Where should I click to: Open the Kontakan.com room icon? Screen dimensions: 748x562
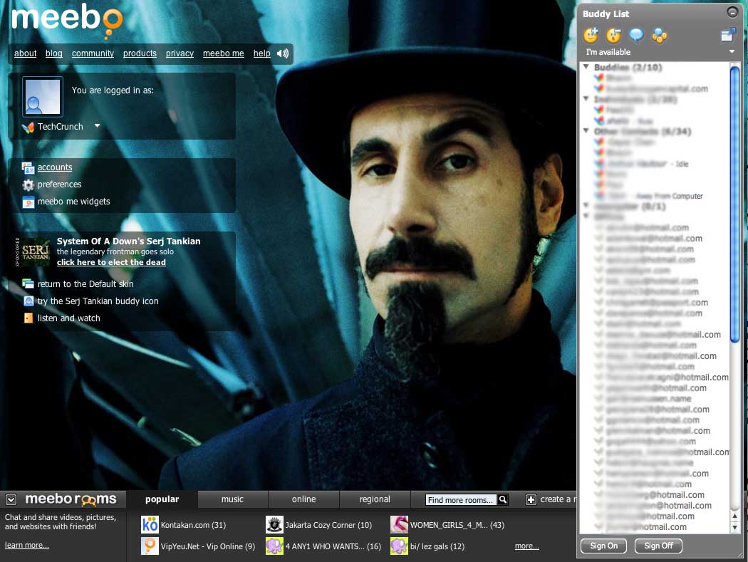tap(150, 525)
